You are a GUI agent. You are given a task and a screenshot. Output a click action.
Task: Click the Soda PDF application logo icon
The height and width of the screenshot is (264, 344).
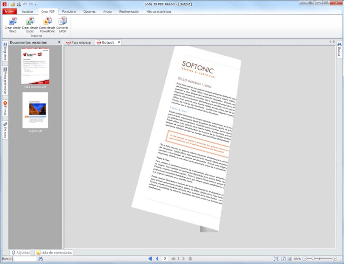click(4, 4)
